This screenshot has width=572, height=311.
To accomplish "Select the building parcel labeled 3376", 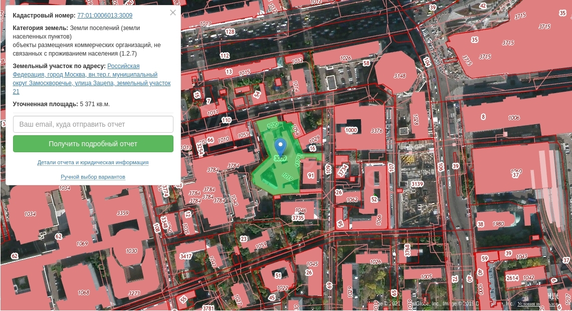I will (x=376, y=131).
